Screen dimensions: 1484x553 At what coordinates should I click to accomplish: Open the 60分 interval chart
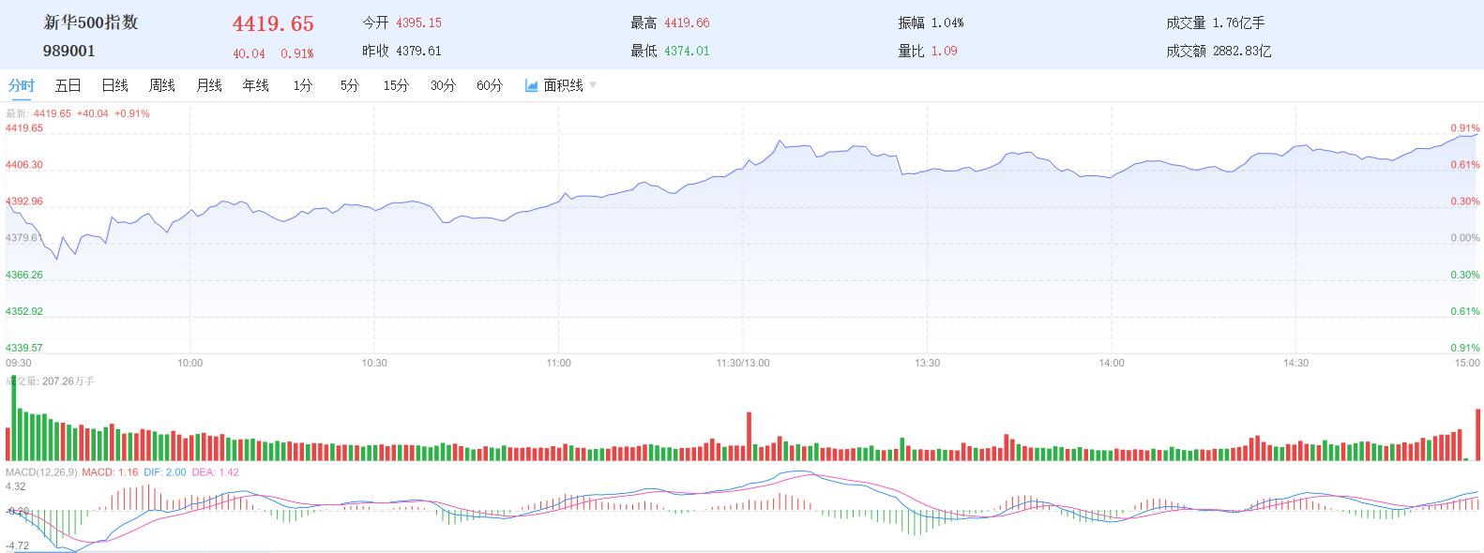tap(490, 85)
